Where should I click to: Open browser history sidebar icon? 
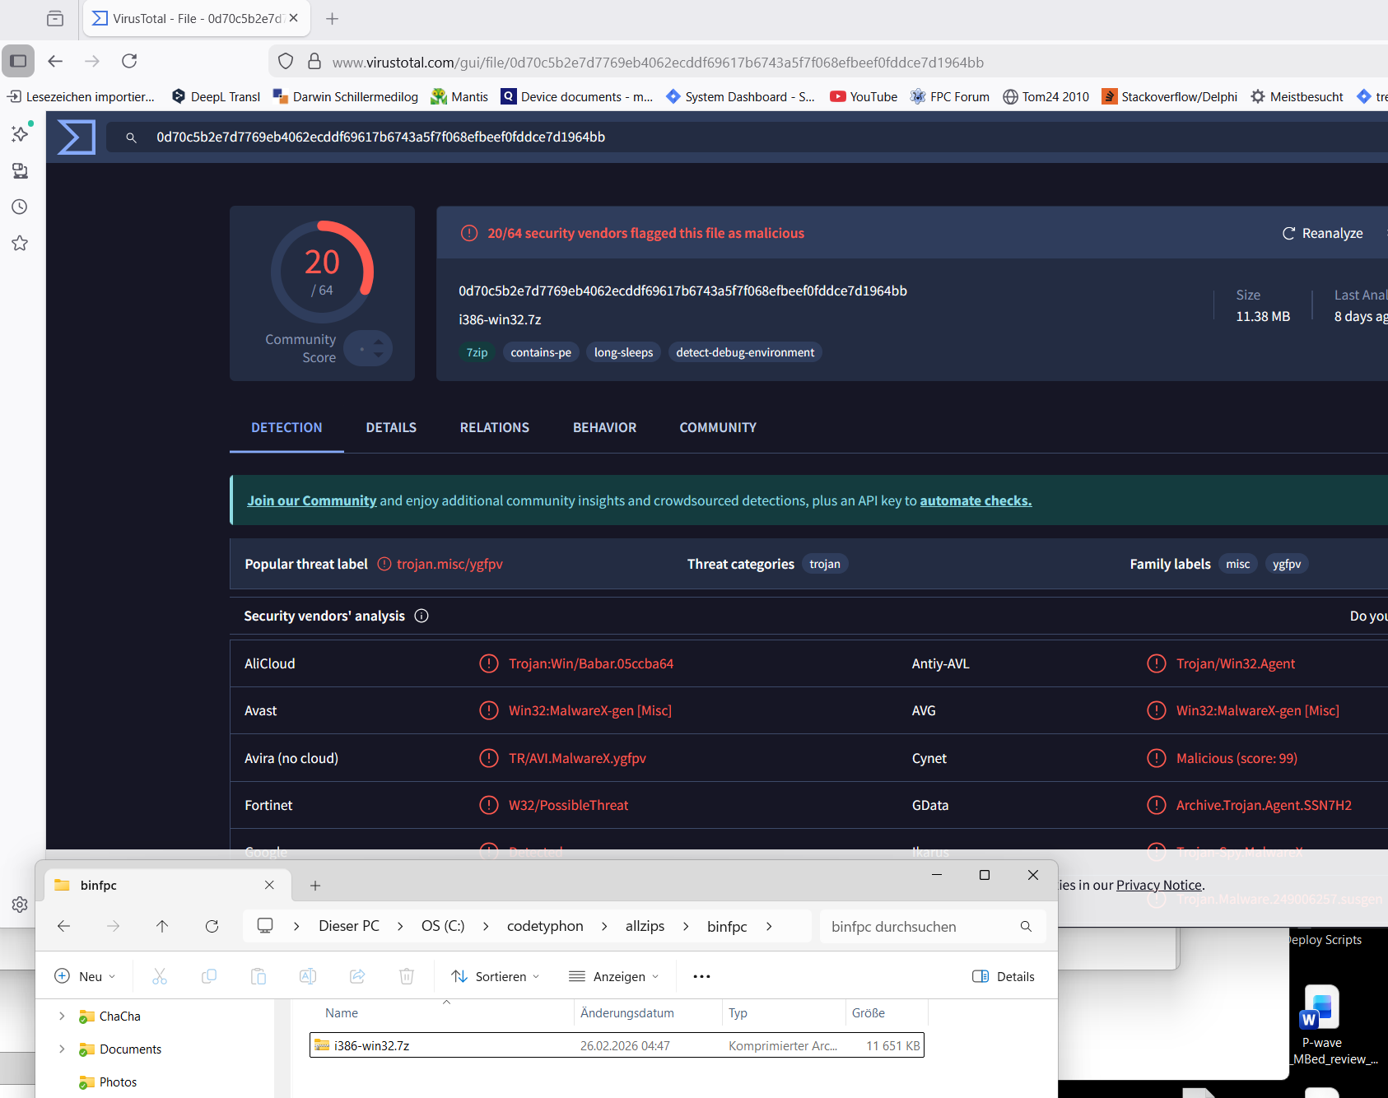pos(20,207)
